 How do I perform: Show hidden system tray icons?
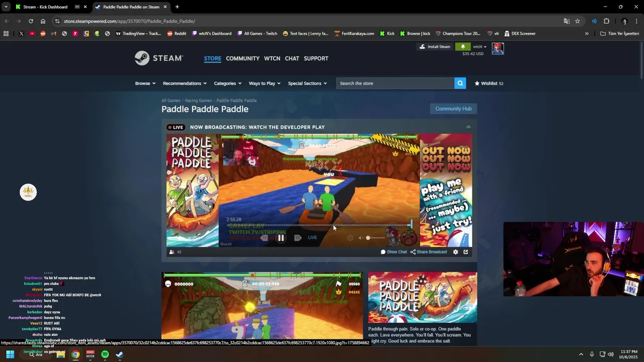[x=581, y=354]
